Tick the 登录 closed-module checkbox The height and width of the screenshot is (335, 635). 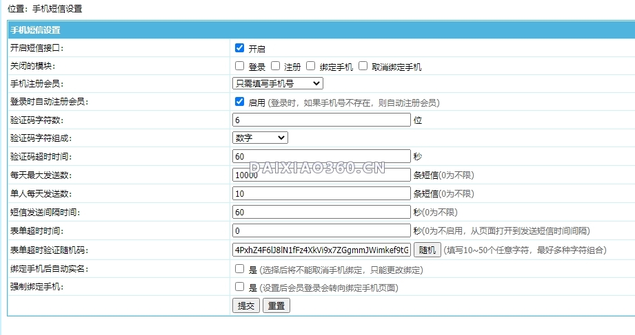pos(239,67)
